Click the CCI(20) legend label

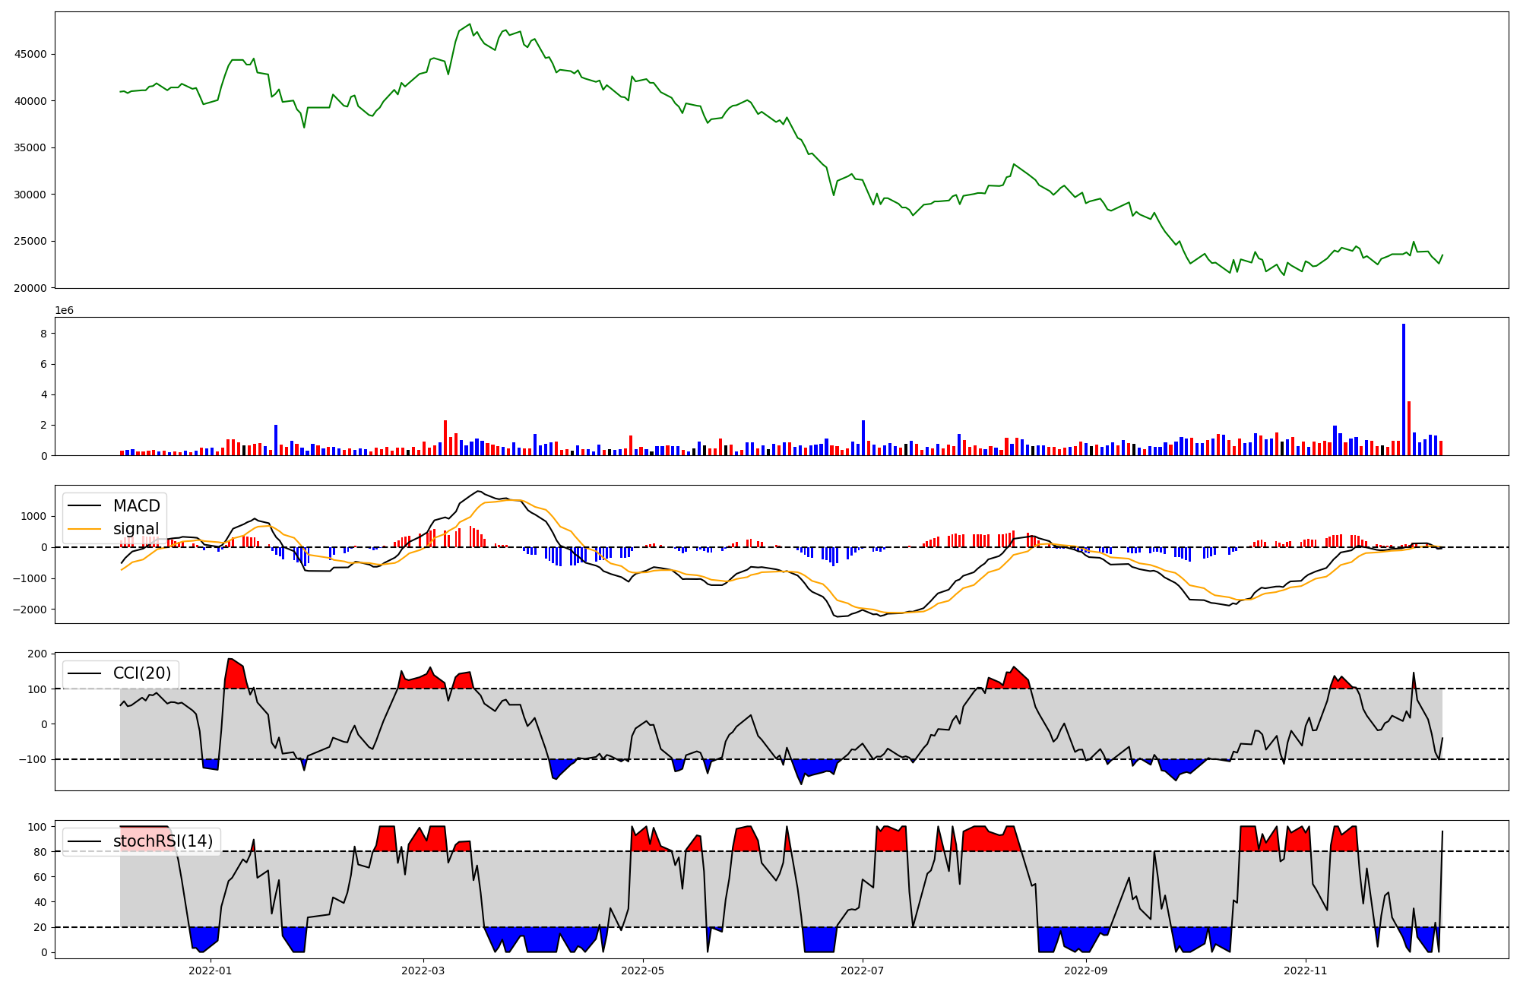coord(142,673)
